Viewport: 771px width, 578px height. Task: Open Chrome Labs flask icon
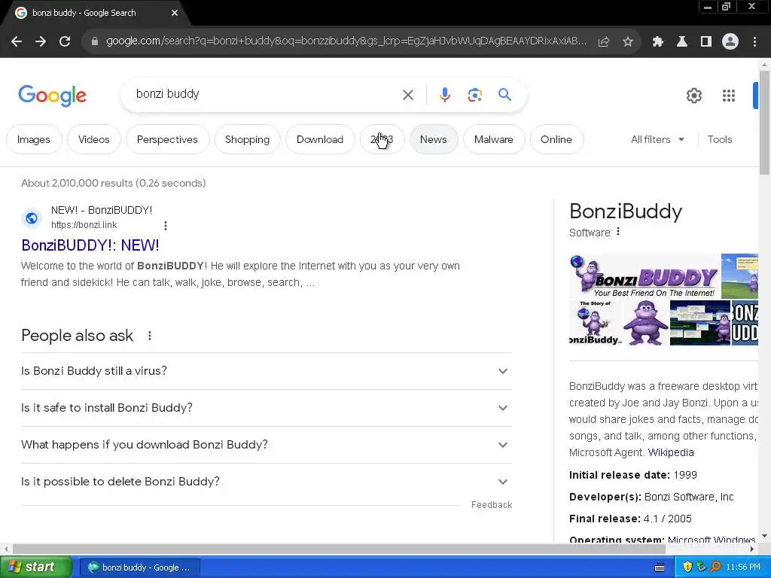point(681,41)
